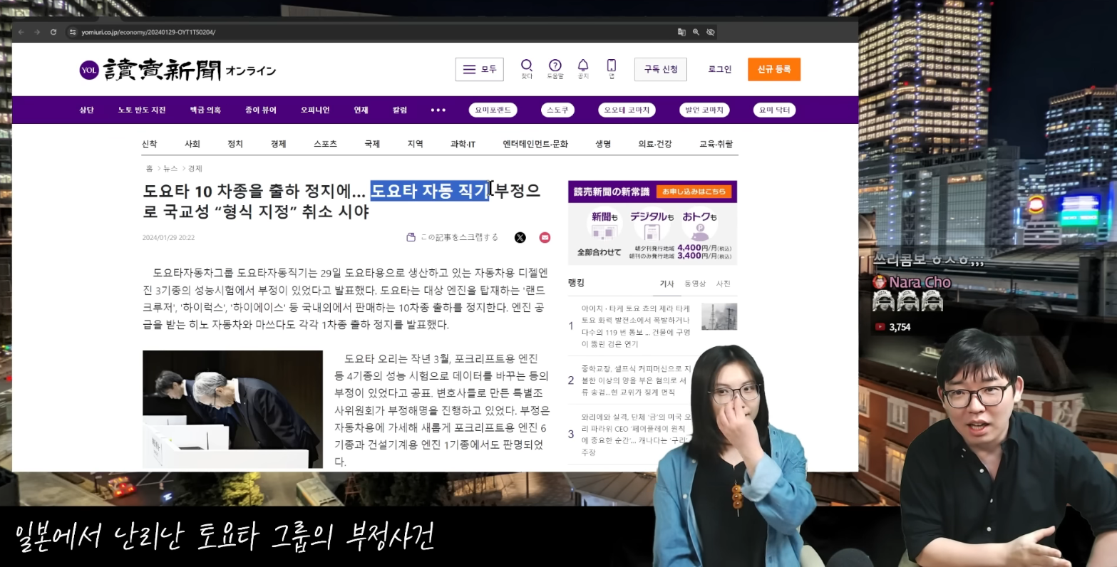The image size is (1117, 567).
Task: Switch to the 경제 section tab
Action: (278, 143)
